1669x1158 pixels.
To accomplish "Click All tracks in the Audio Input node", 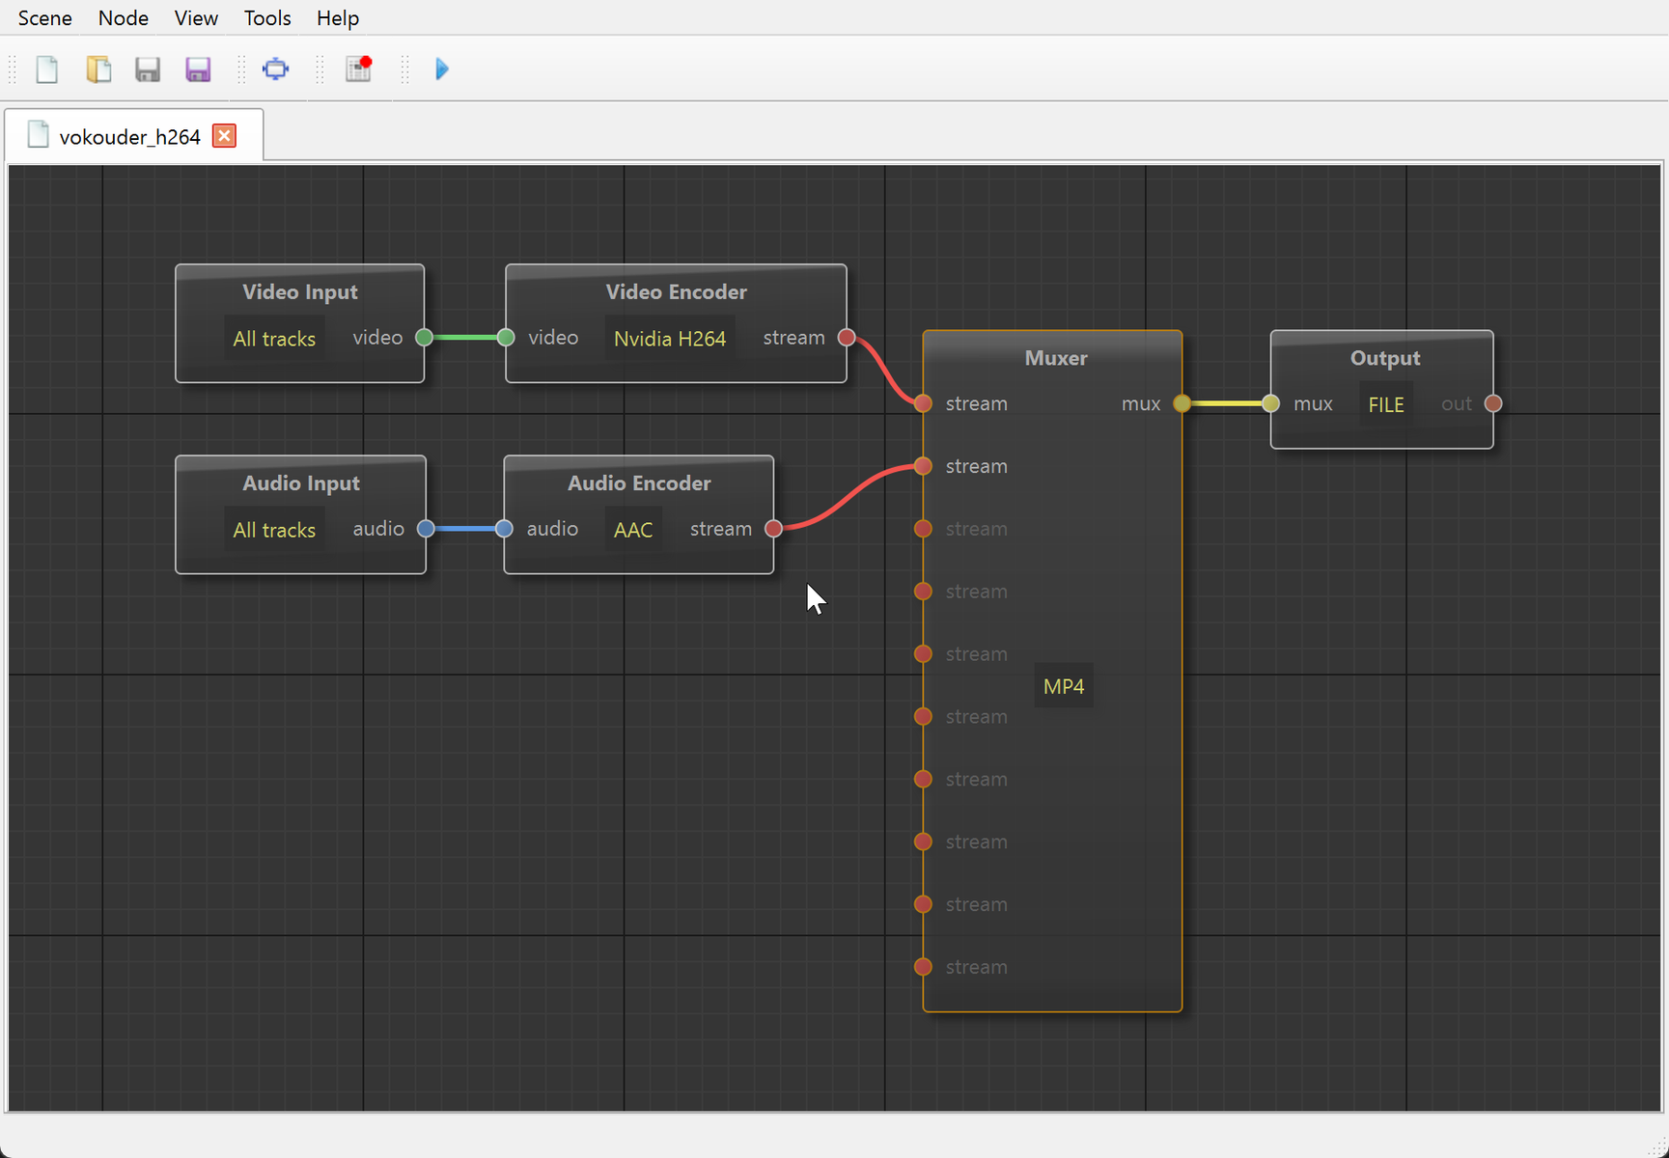I will coord(274,530).
